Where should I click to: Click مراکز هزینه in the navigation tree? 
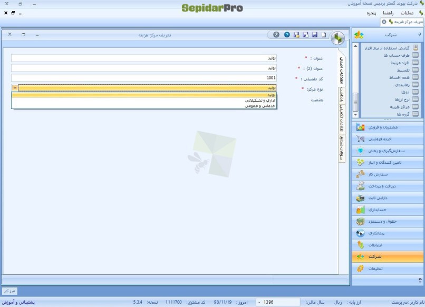394,107
